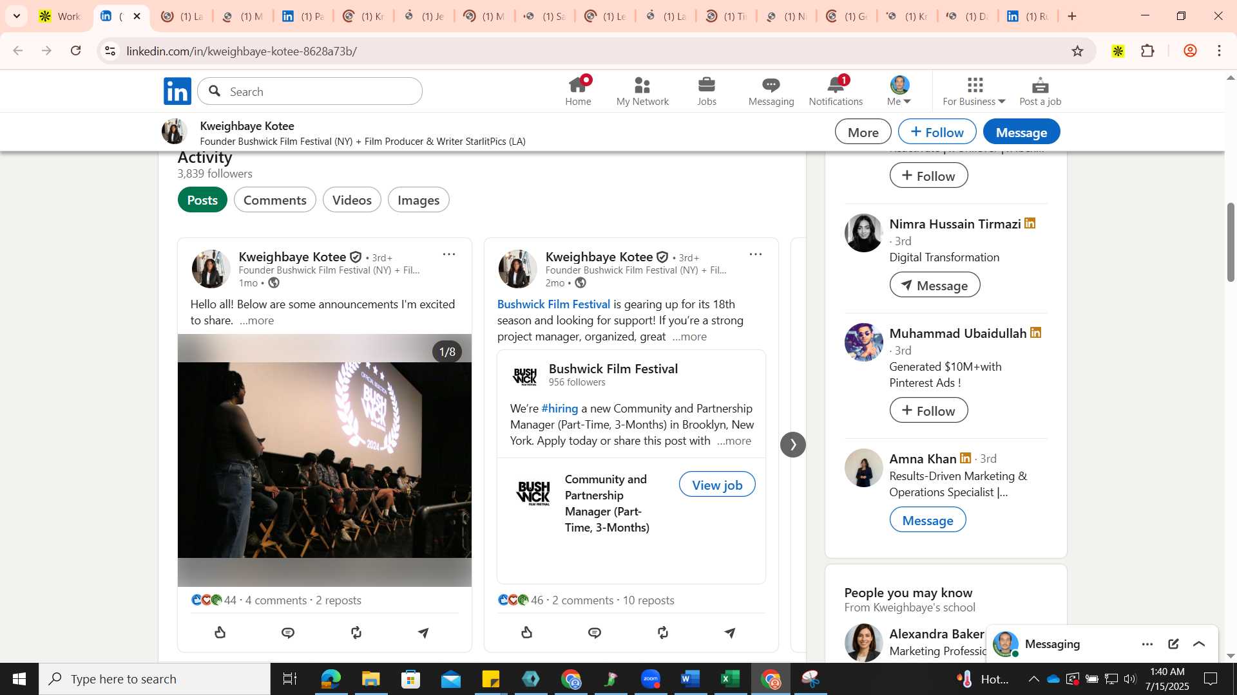The width and height of the screenshot is (1237, 695).
Task: Open the Jobs briefcase icon
Action: click(707, 91)
